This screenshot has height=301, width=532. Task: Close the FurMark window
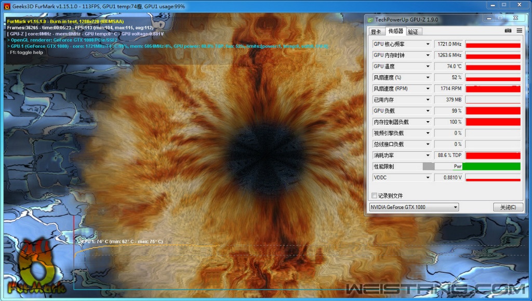tap(520, 5)
